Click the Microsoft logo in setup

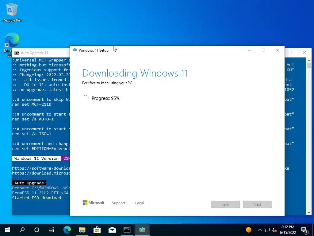click(93, 203)
